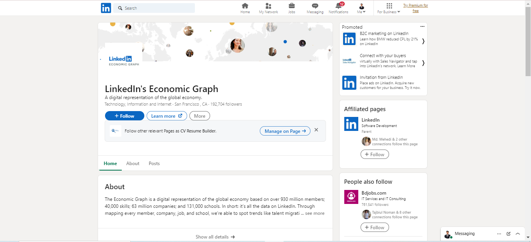
Task: Click the Learn more button
Action: pos(166,116)
